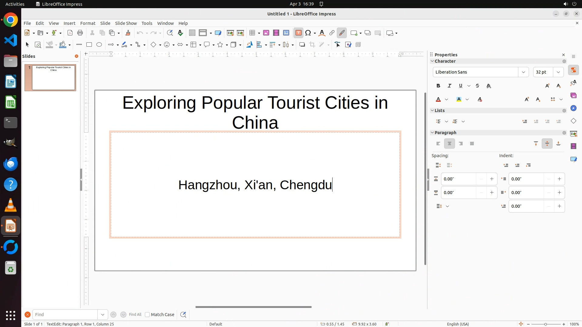Click the Insert Special Character icon
582x327 pixels.
(x=308, y=33)
